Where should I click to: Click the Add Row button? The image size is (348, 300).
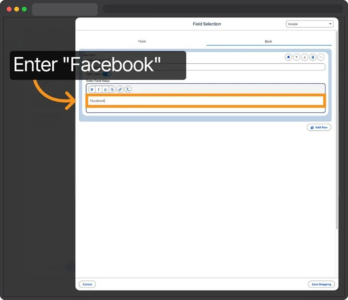(x=319, y=127)
